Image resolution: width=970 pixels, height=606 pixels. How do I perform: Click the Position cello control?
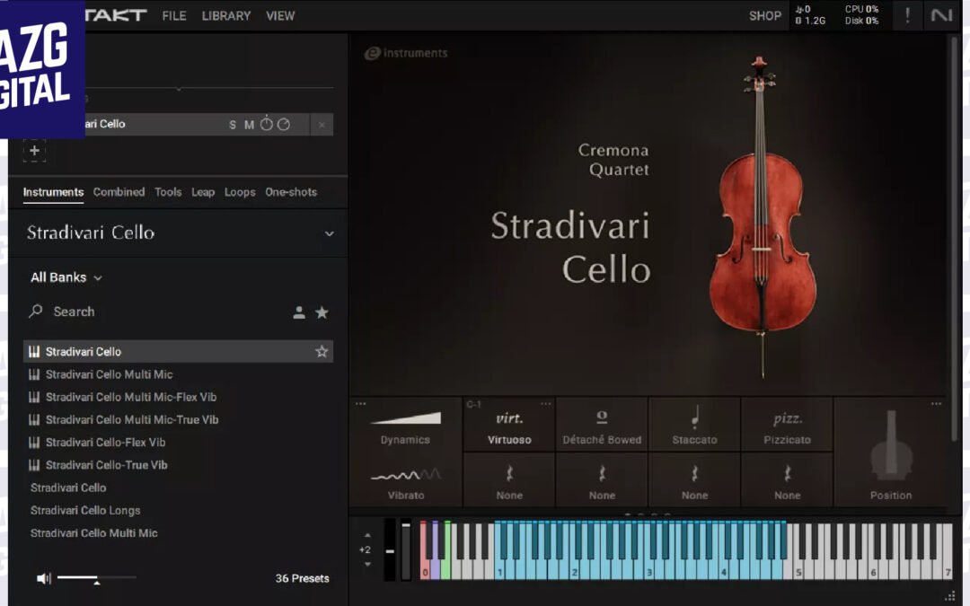coord(891,453)
